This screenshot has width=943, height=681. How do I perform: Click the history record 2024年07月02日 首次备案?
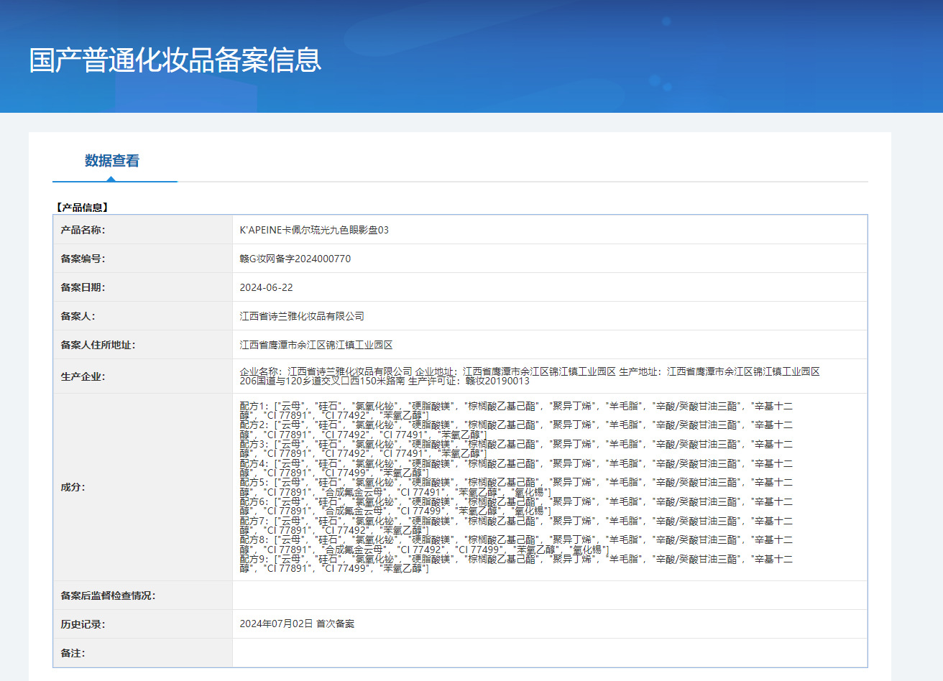(297, 624)
